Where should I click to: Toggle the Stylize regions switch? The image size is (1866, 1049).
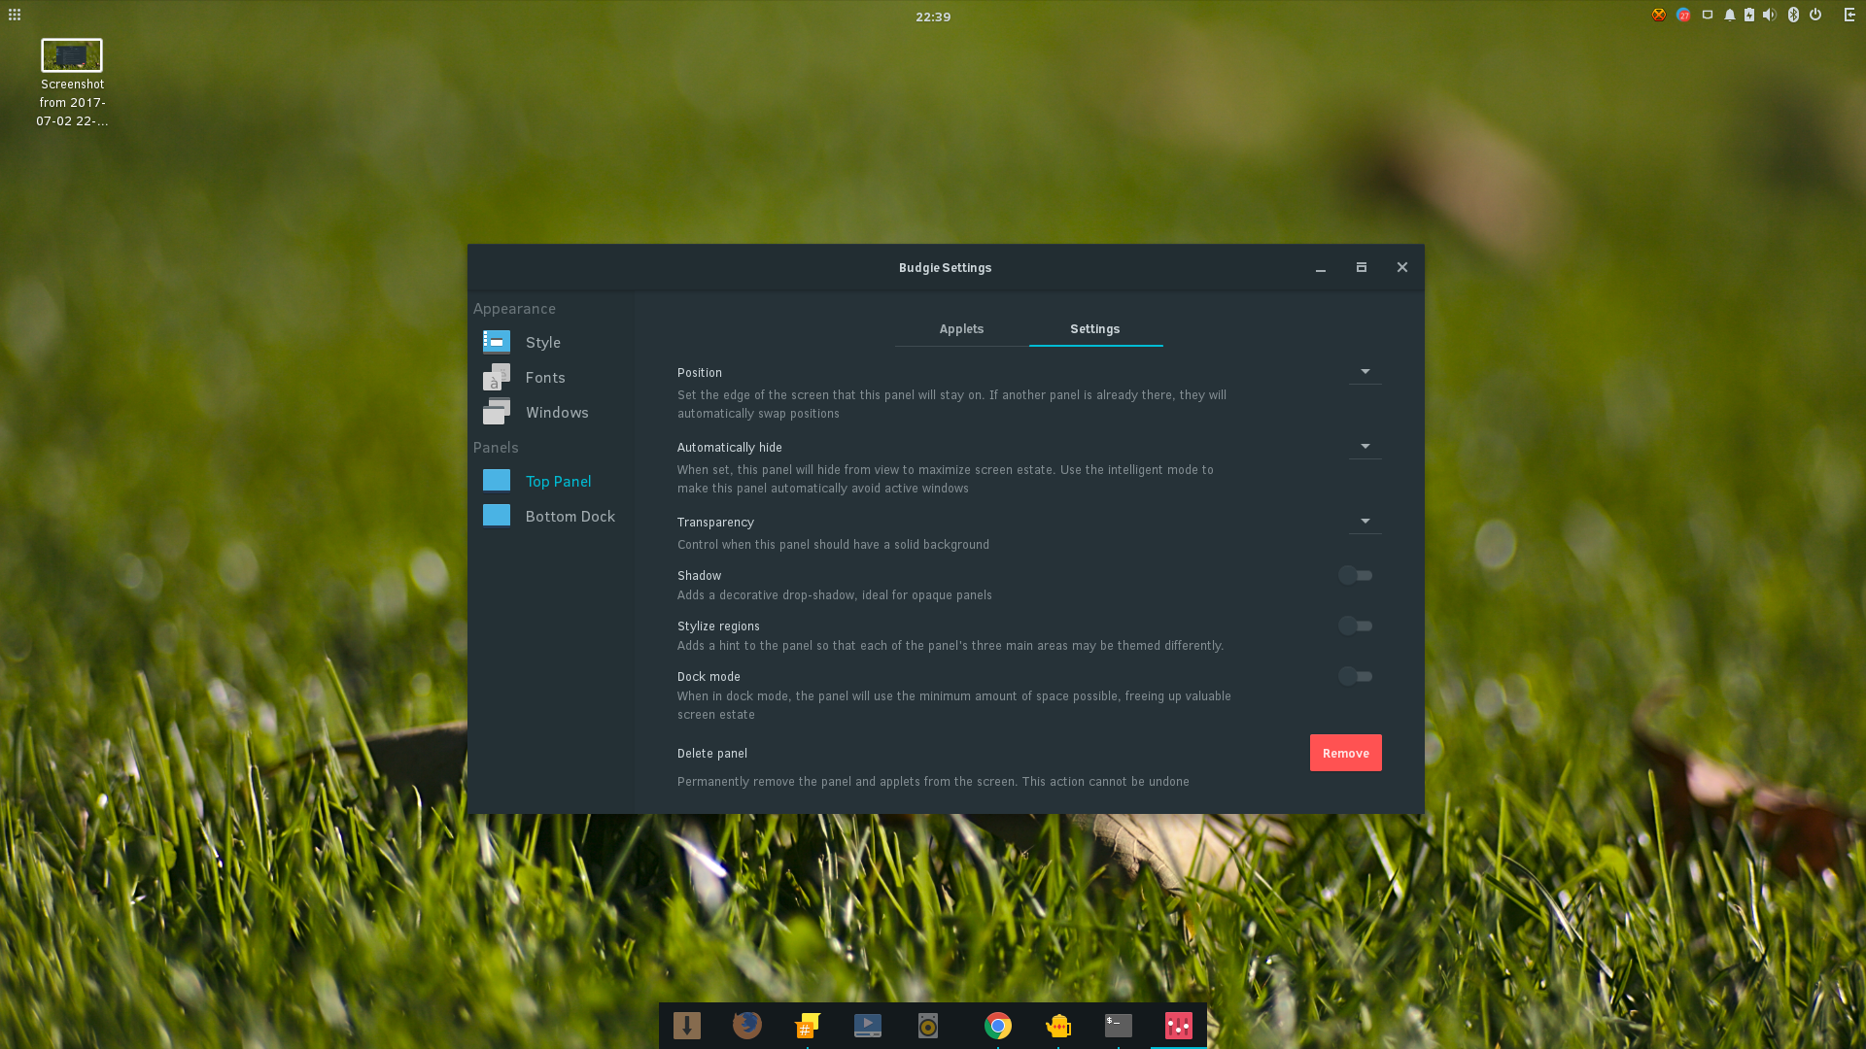1356,626
